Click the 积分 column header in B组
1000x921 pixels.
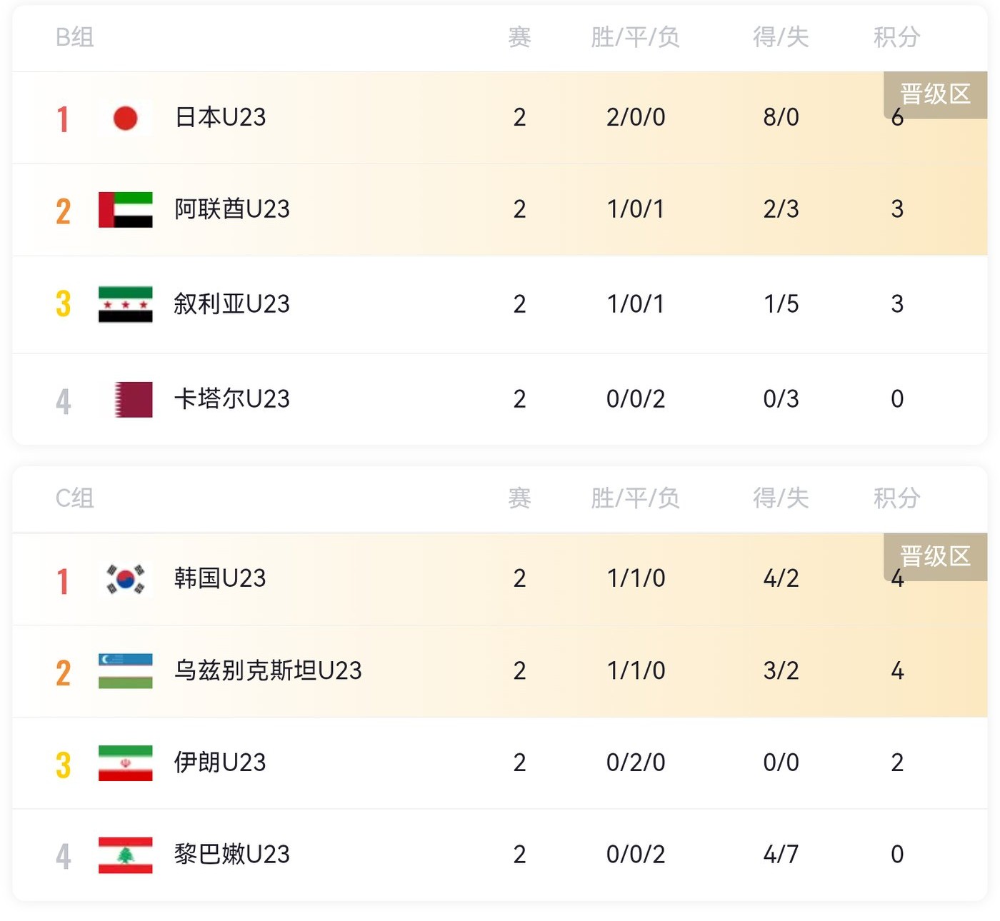[x=896, y=37]
